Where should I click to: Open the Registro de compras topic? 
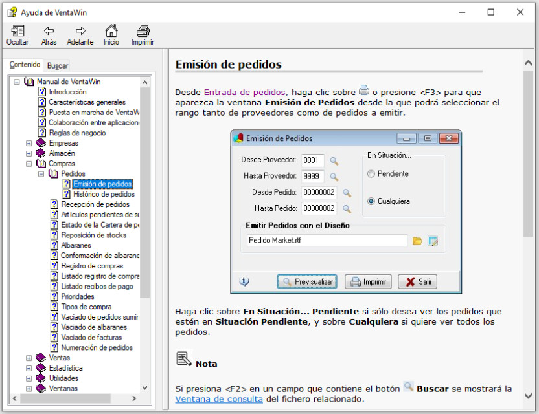(x=92, y=266)
